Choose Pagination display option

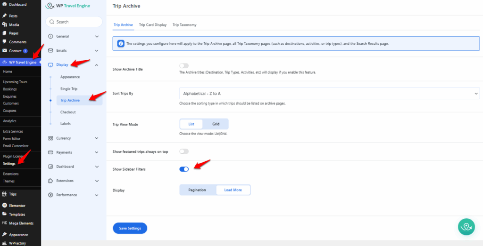[197, 190]
